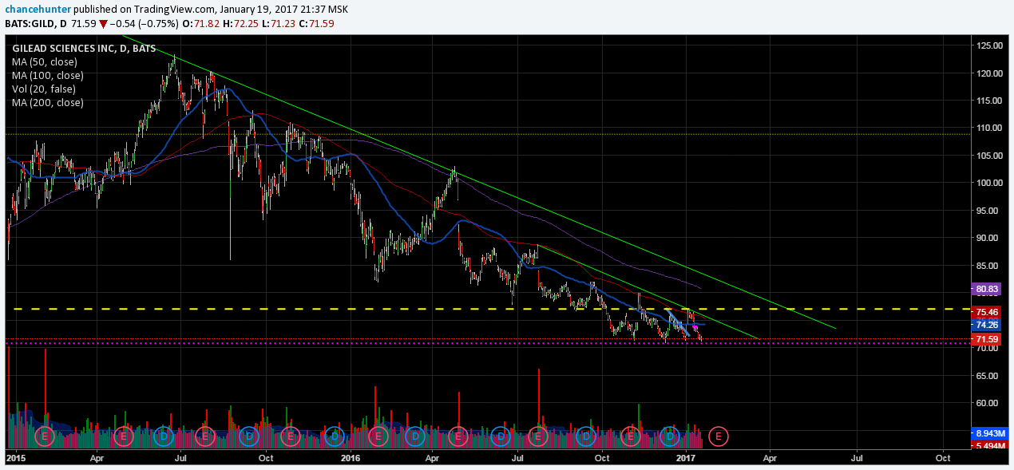Click the earnings marker after Oct 2015
The width and height of the screenshot is (1014, 470).
coord(291,436)
